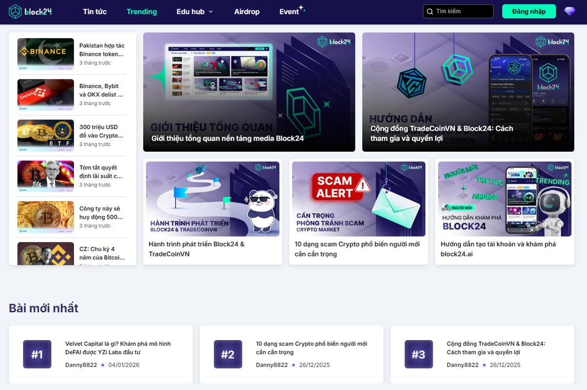Open #3 post 'Cộng đồng TradeCoinVN & Block24'

coord(496,348)
